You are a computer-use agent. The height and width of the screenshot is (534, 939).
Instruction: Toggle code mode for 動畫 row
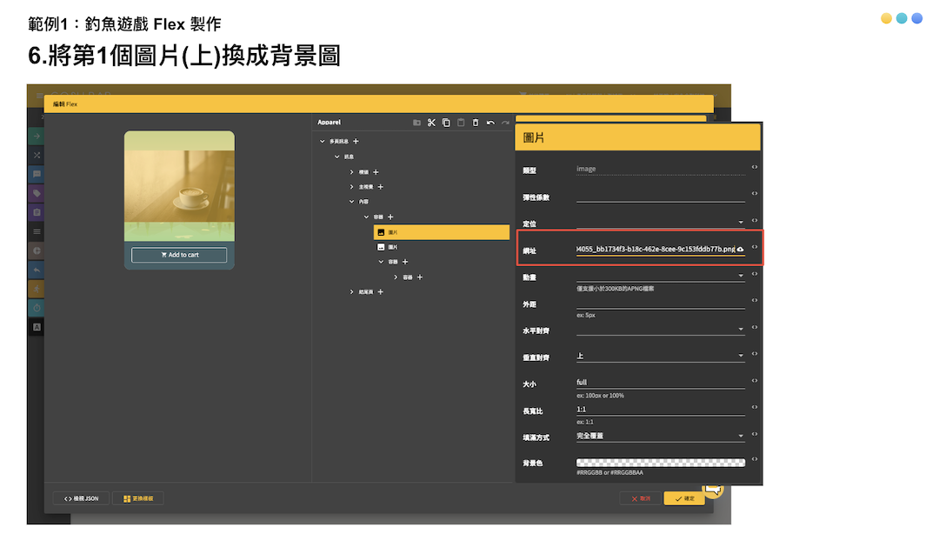pos(755,274)
